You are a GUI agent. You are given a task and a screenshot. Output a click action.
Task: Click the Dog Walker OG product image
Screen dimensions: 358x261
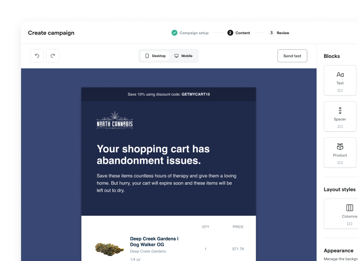[109, 249]
